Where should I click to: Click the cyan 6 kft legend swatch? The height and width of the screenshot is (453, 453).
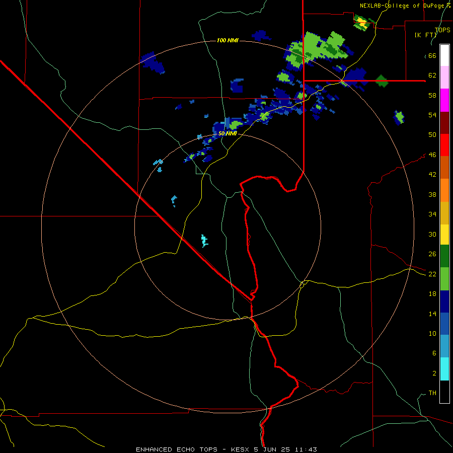pos(444,369)
